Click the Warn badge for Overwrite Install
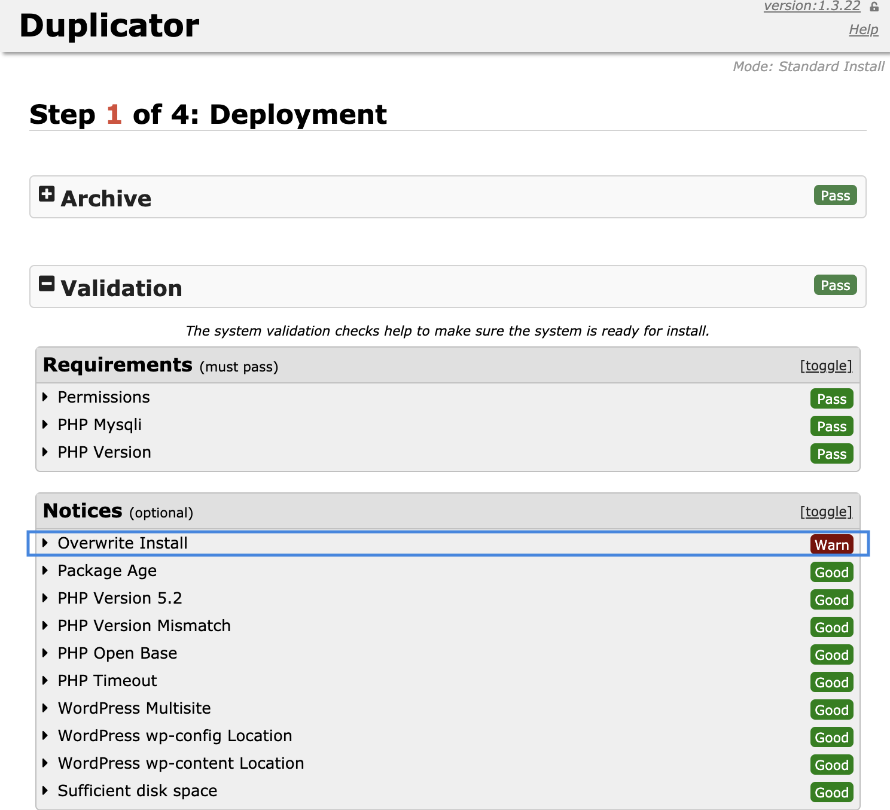Viewport: 890px width, 810px height. [x=832, y=544]
